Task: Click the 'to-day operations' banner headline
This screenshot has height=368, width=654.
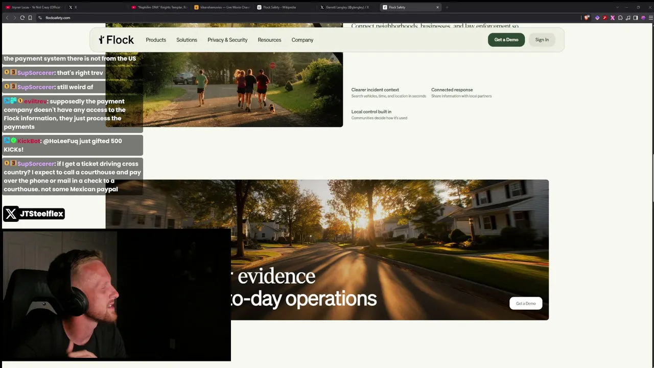Action: [304, 299]
